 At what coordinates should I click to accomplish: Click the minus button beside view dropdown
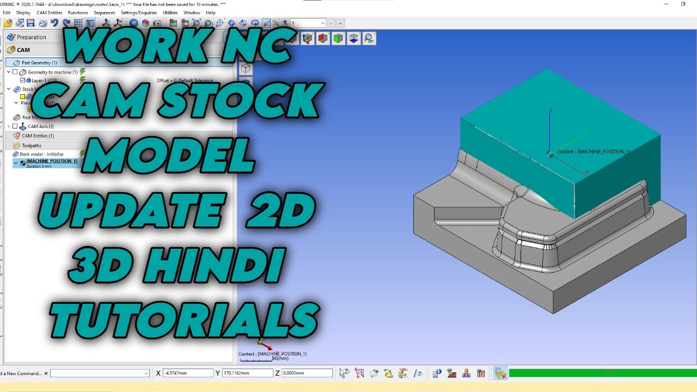(x=332, y=23)
